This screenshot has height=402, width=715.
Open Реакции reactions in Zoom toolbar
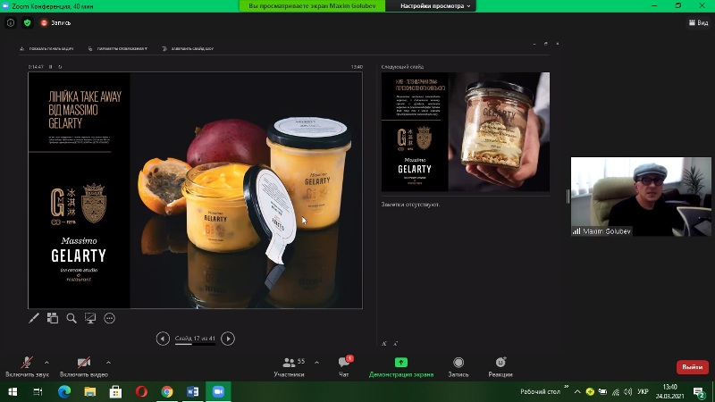500,366
